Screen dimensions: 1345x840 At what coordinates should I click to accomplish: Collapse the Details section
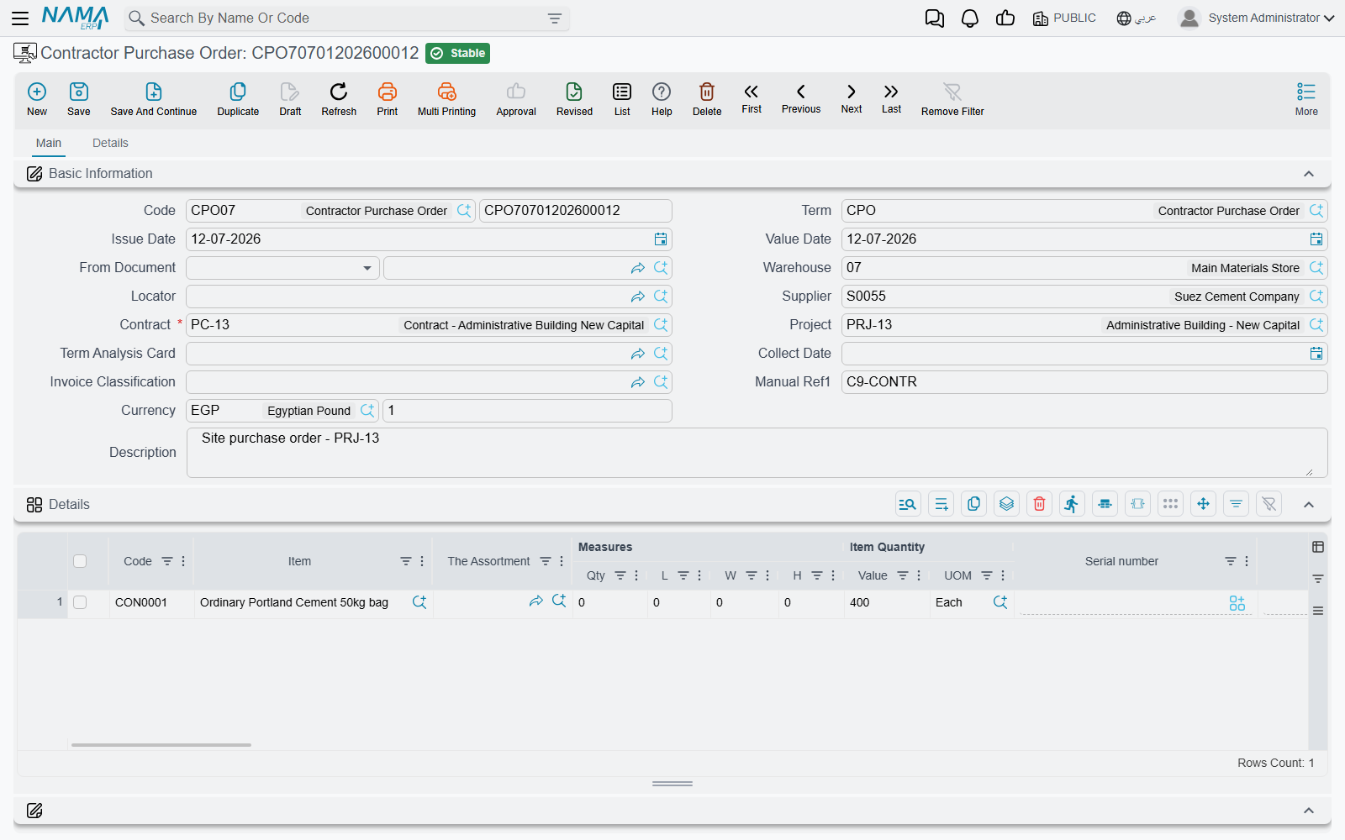(1309, 505)
